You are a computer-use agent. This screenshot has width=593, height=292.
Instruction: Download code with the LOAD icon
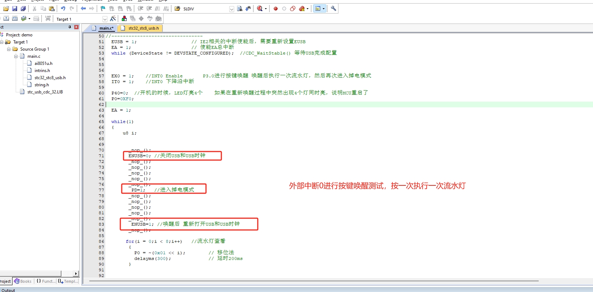coord(48,19)
